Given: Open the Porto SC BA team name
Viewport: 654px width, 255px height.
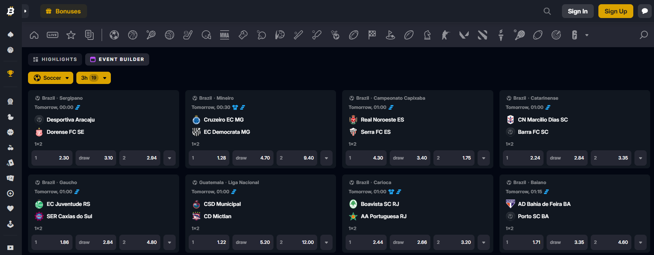Looking at the screenshot, I should pyautogui.click(x=533, y=216).
